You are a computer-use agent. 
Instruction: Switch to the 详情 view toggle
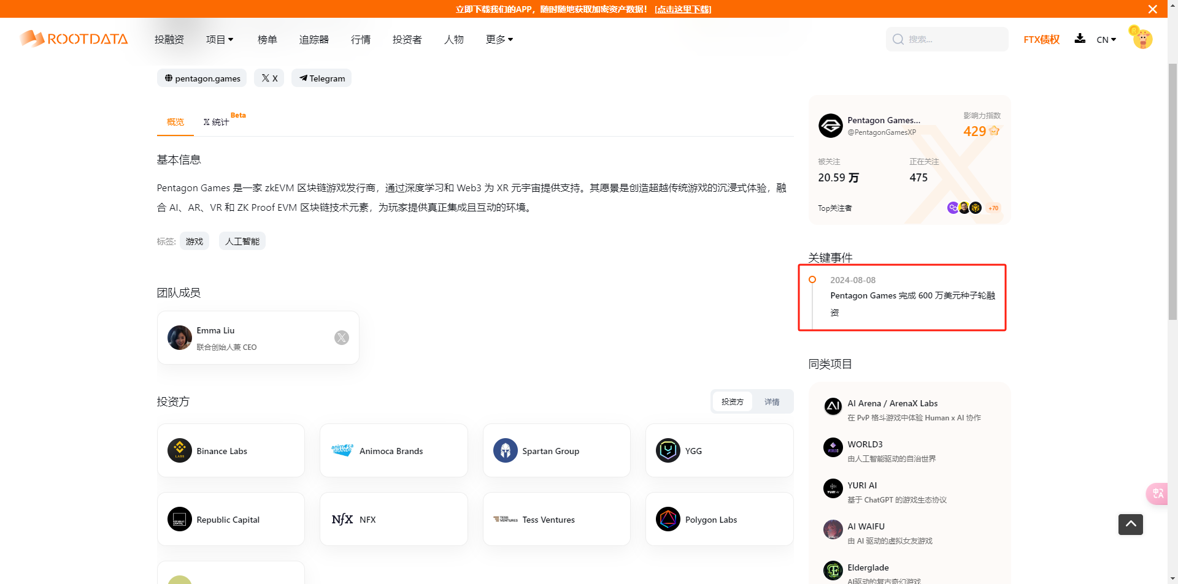(x=772, y=401)
